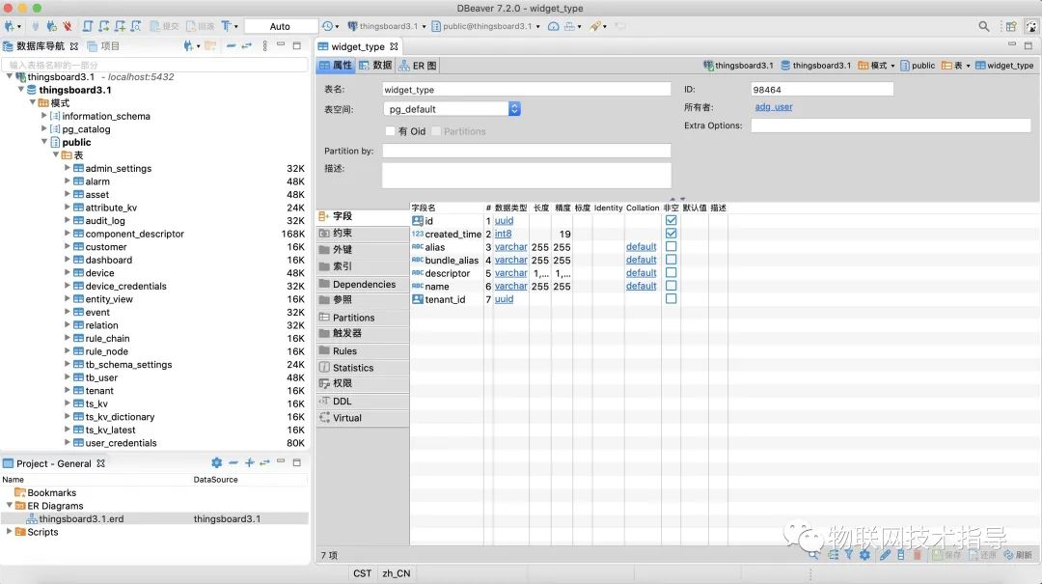Click the red delete icon in bottom toolbar
The height and width of the screenshot is (584, 1042).
tap(918, 555)
